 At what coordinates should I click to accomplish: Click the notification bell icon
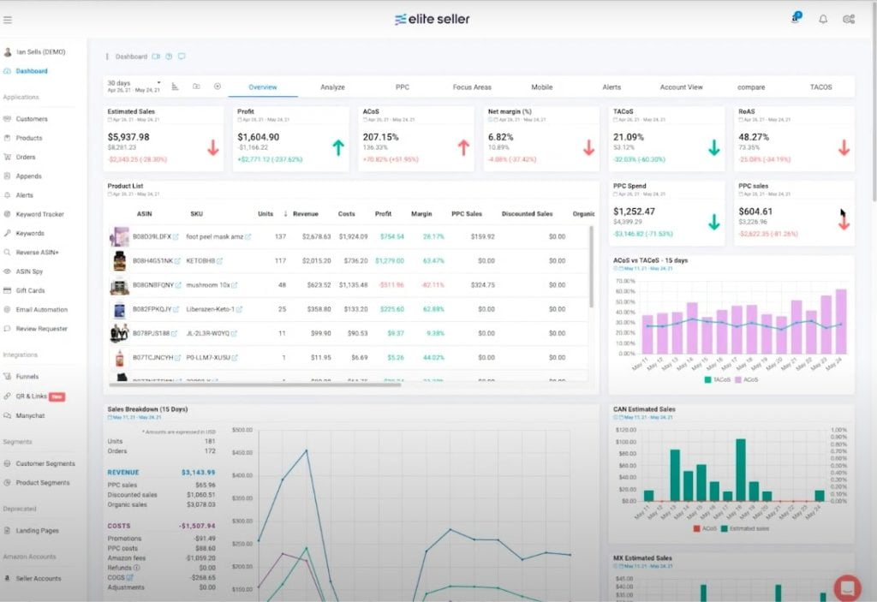pos(823,20)
